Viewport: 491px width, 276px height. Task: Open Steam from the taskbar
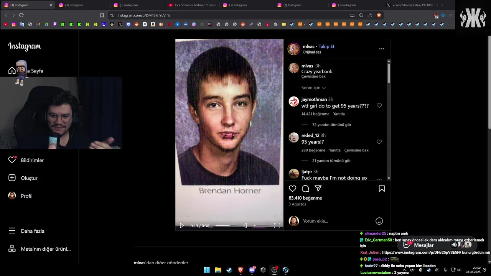click(x=229, y=270)
